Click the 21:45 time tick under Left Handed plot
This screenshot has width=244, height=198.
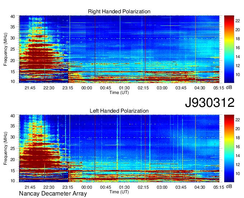pyautogui.click(x=30, y=187)
